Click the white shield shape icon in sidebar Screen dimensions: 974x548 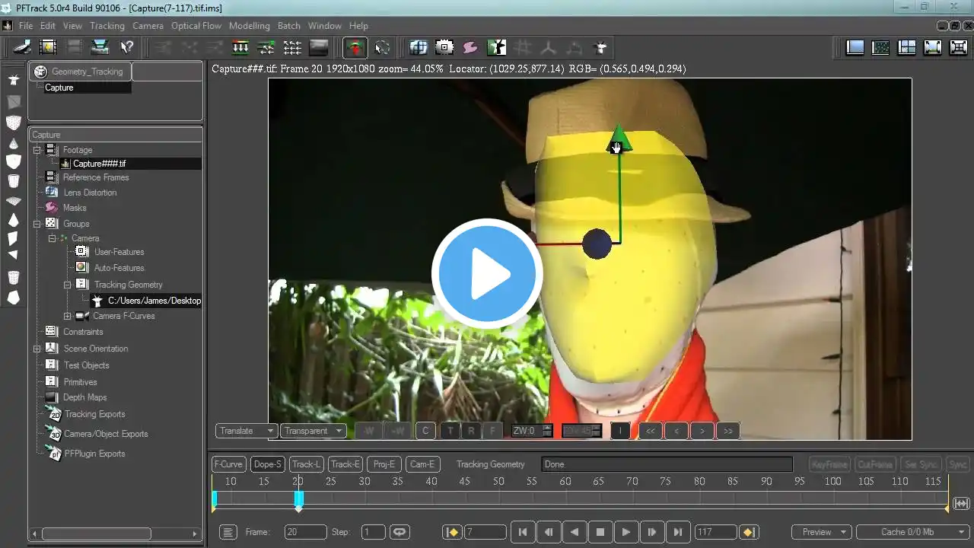[13, 161]
